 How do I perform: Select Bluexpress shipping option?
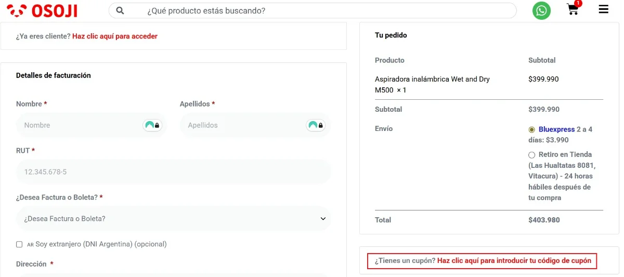click(531, 129)
